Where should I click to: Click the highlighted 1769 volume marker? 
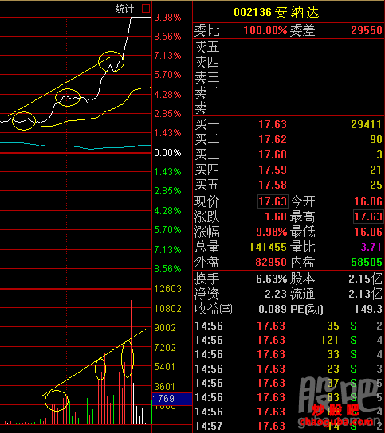pos(172,399)
